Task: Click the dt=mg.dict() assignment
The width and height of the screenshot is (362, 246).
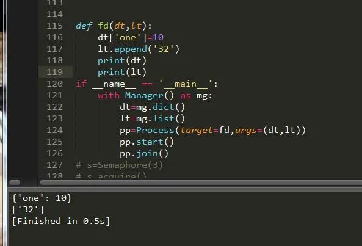Action: 153,107
